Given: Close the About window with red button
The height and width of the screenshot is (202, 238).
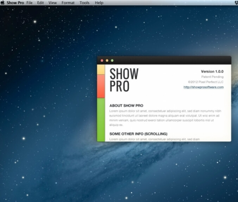Looking at the screenshot, I should [102, 61].
